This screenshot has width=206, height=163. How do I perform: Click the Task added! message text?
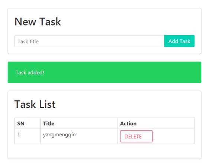(x=30, y=72)
